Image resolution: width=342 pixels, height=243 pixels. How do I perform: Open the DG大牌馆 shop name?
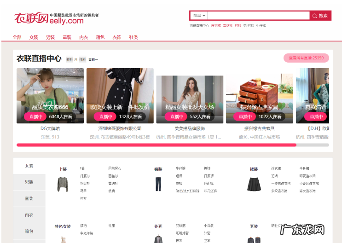pos(50,128)
